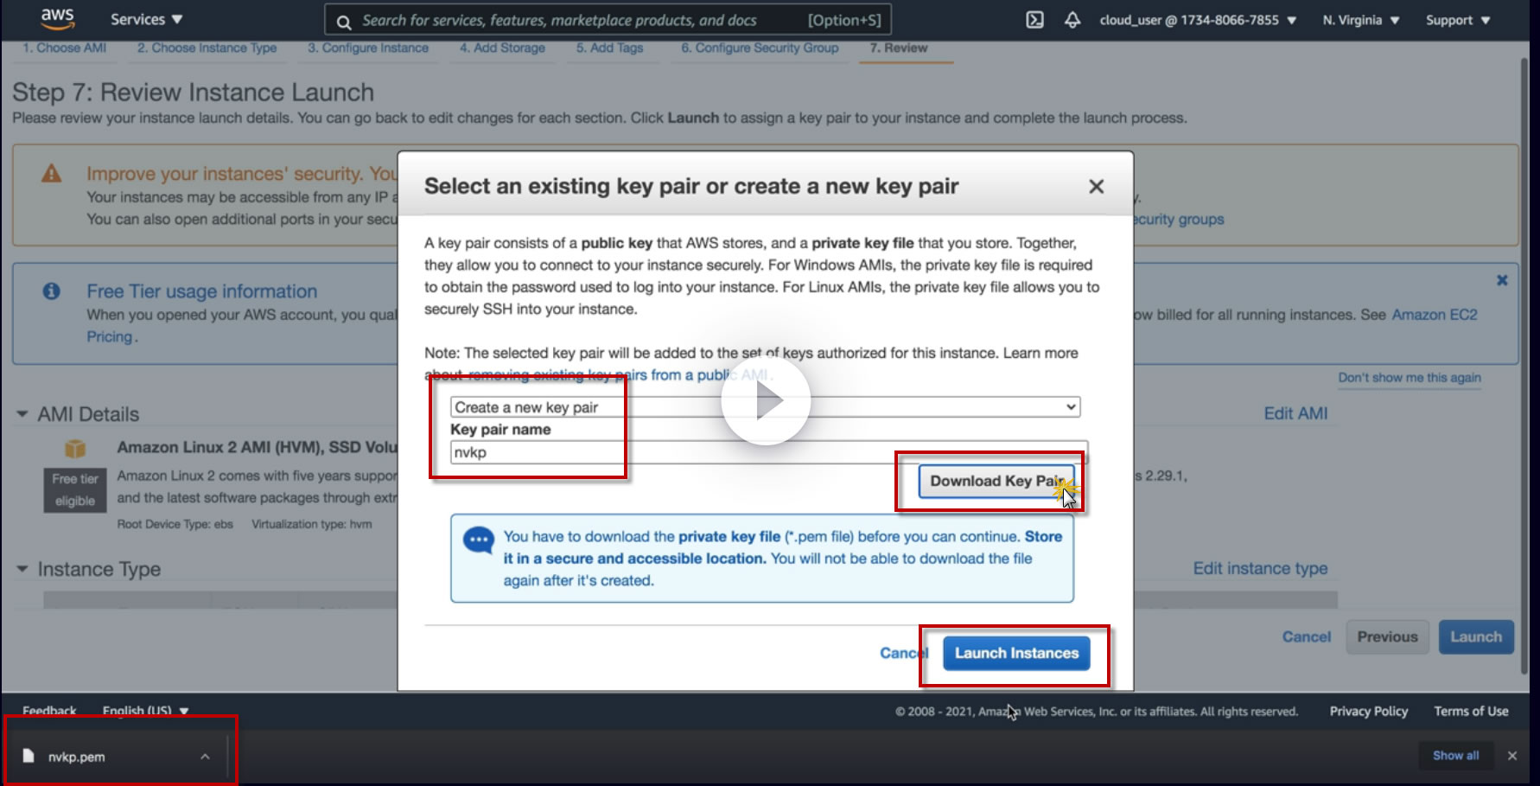Image resolution: width=1540 pixels, height=786 pixels.
Task: Collapse the Instance Type section
Action: tap(22, 569)
